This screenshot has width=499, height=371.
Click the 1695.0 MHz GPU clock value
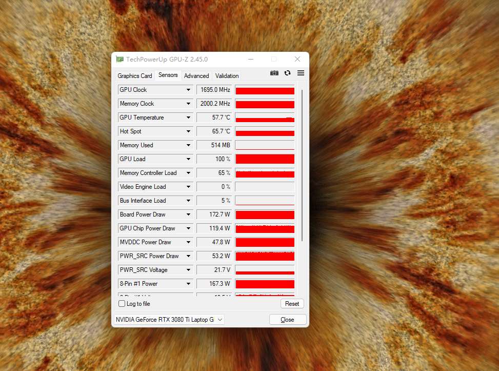[x=214, y=90]
